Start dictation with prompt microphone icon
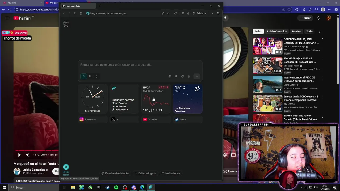This screenshot has width=340, height=191. (189, 76)
